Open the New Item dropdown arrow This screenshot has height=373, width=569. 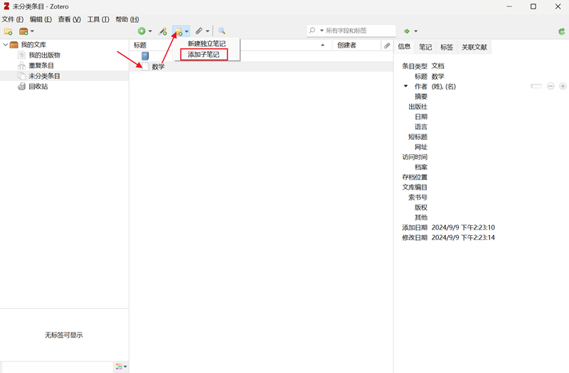[x=150, y=31]
